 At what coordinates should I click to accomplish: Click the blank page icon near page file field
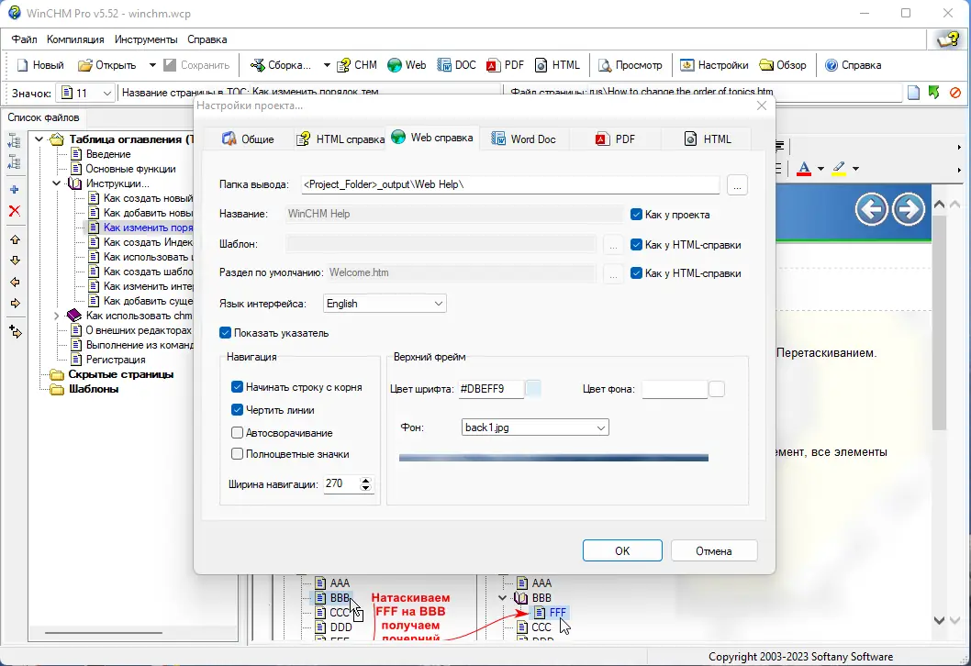point(913,93)
